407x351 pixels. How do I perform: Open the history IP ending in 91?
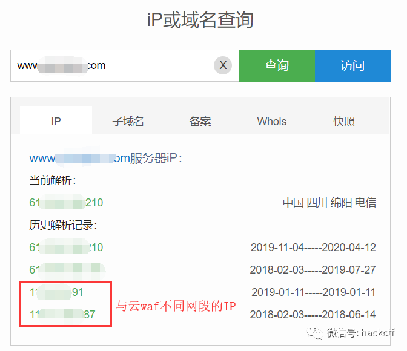click(56, 292)
